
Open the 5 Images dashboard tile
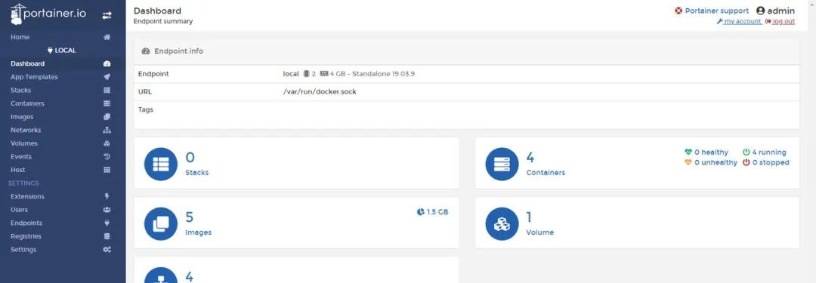coord(297,223)
